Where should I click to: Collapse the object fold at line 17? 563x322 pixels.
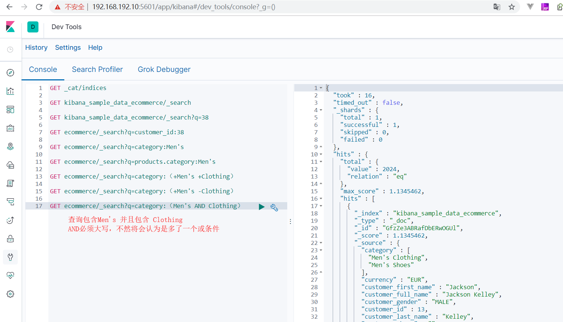coord(321,206)
